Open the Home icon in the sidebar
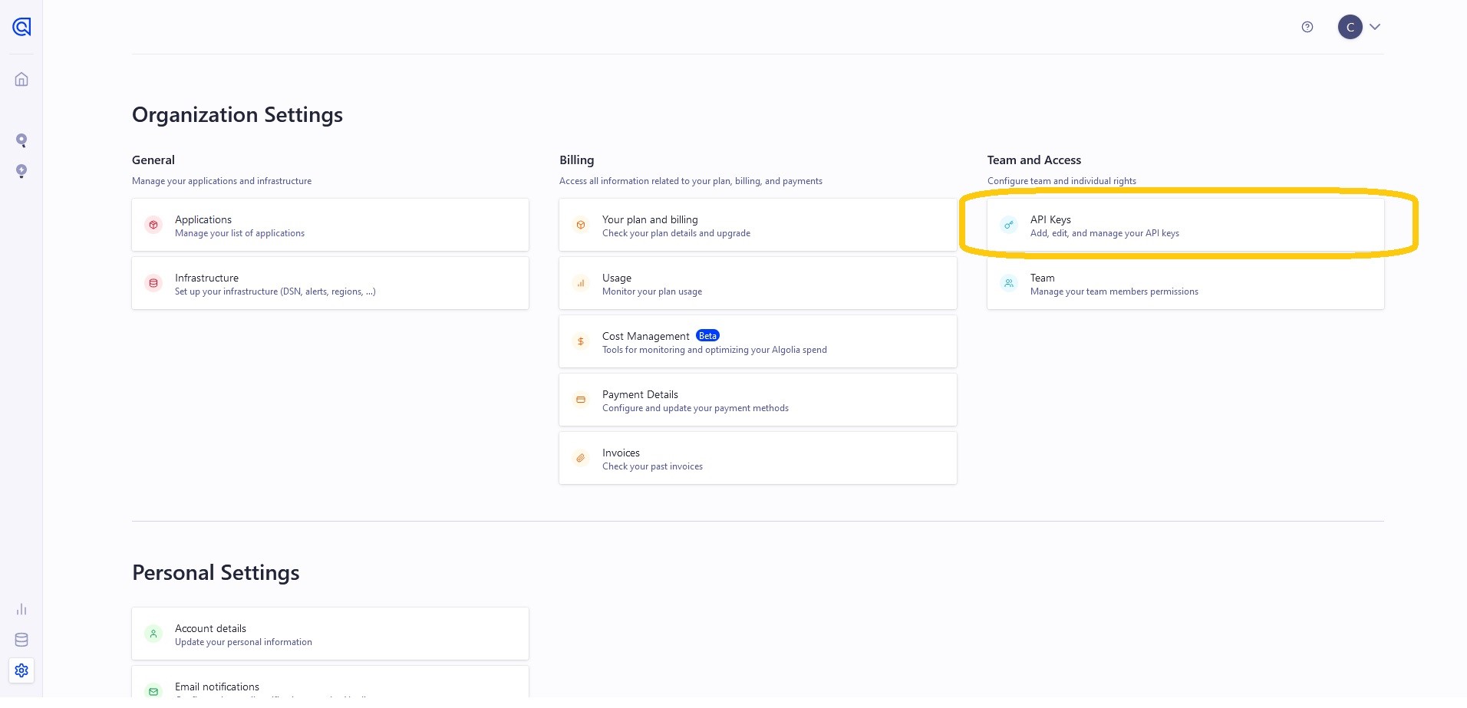The image size is (1467, 708). click(x=21, y=78)
